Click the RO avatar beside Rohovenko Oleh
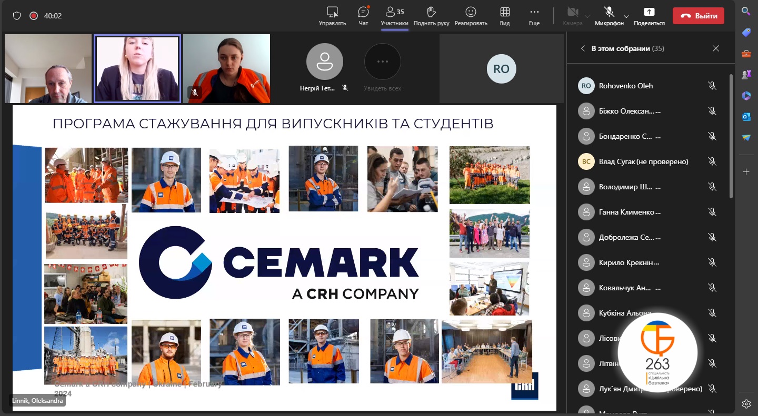The height and width of the screenshot is (416, 758). pos(586,86)
